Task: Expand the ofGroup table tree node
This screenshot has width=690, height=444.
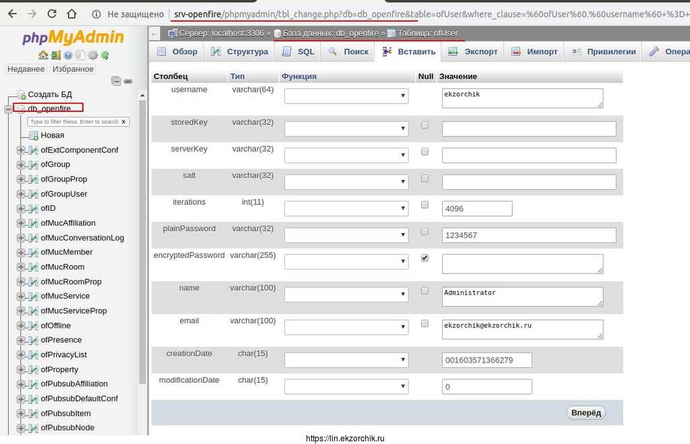Action: [x=21, y=164]
